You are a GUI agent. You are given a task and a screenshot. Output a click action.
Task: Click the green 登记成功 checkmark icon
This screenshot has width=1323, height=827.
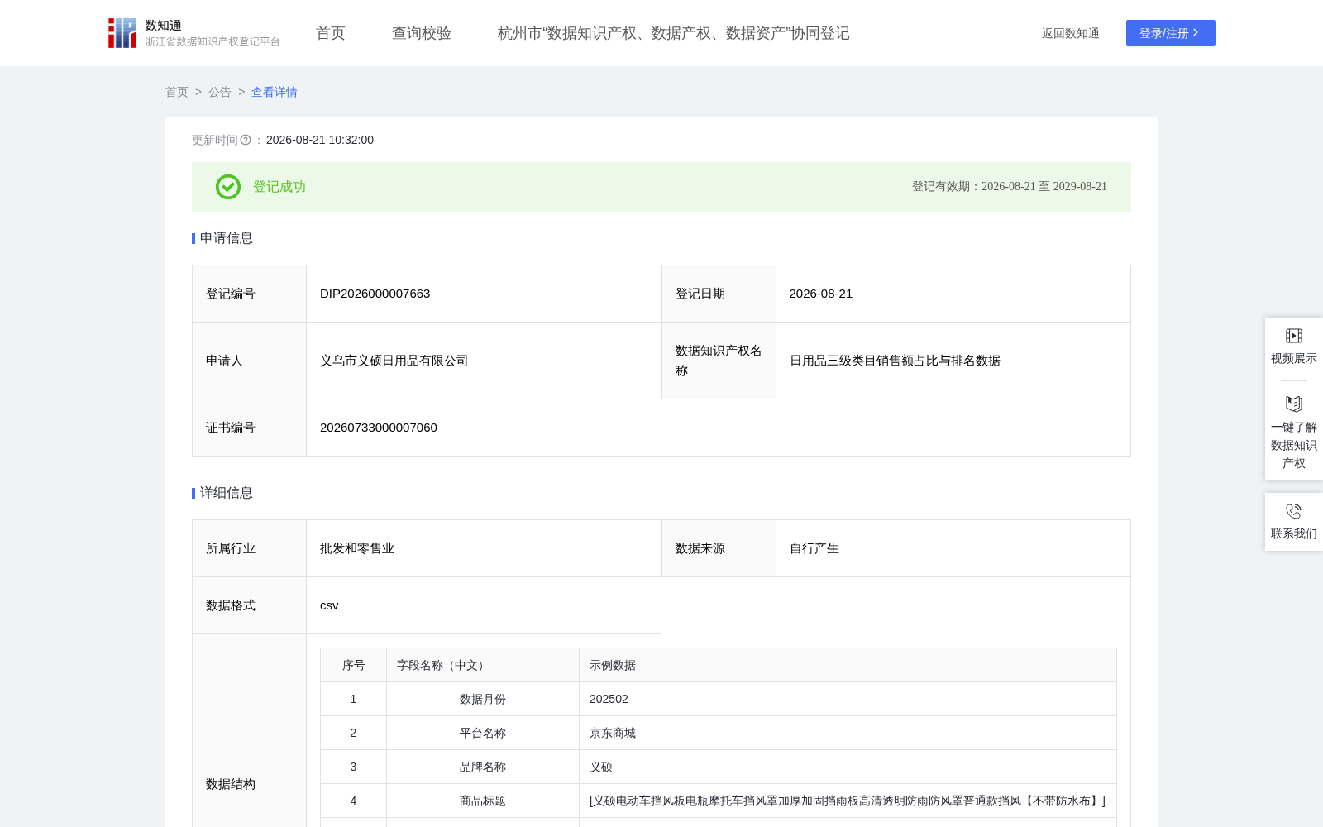(x=228, y=187)
